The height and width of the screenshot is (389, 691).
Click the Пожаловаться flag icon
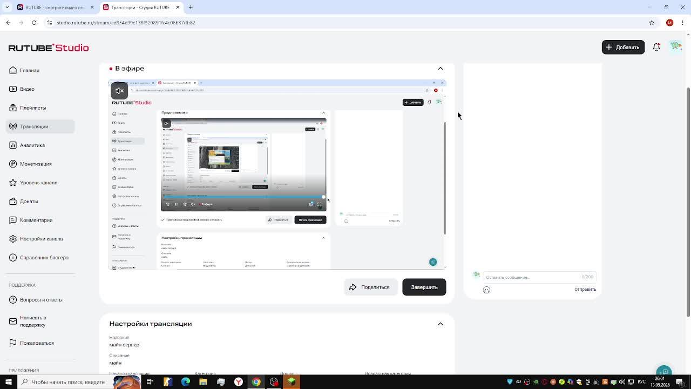pos(13,343)
